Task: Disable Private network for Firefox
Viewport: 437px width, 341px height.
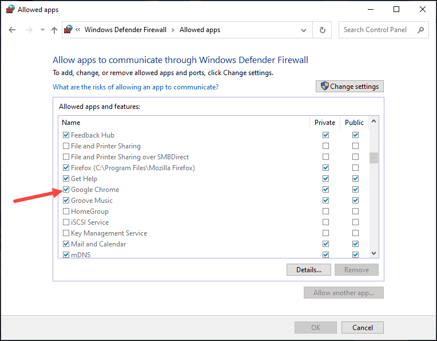Action: pyautogui.click(x=326, y=168)
